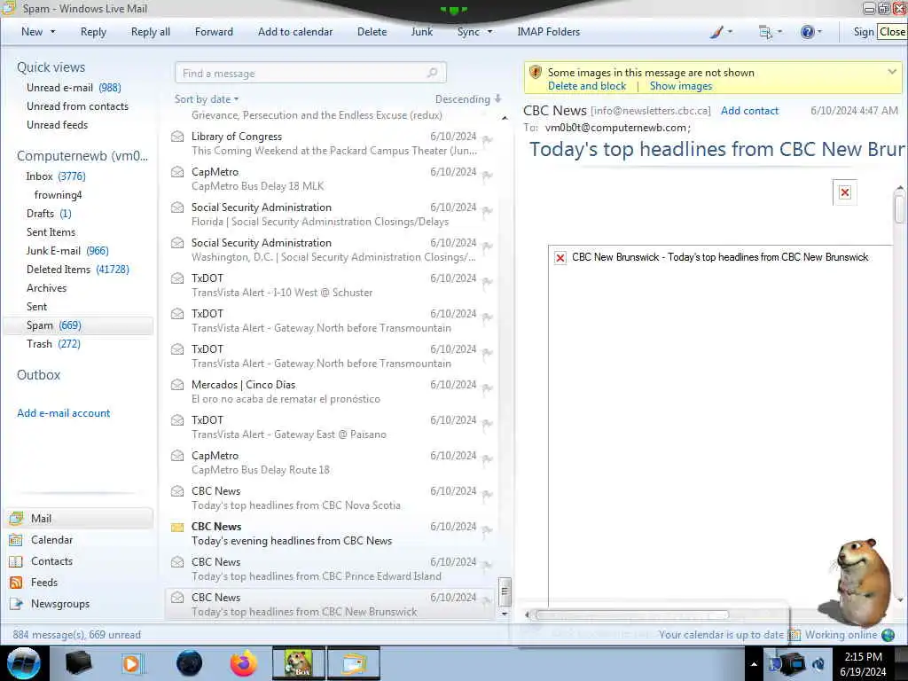Screen dimensions: 908x681
Task: Click the preview pane horizontal scrollbar
Action: (631, 614)
